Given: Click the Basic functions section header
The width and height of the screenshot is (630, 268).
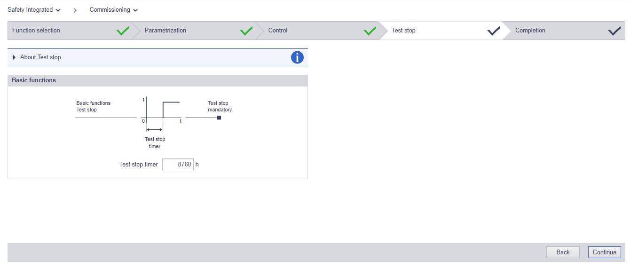Looking at the screenshot, I should tap(157, 80).
